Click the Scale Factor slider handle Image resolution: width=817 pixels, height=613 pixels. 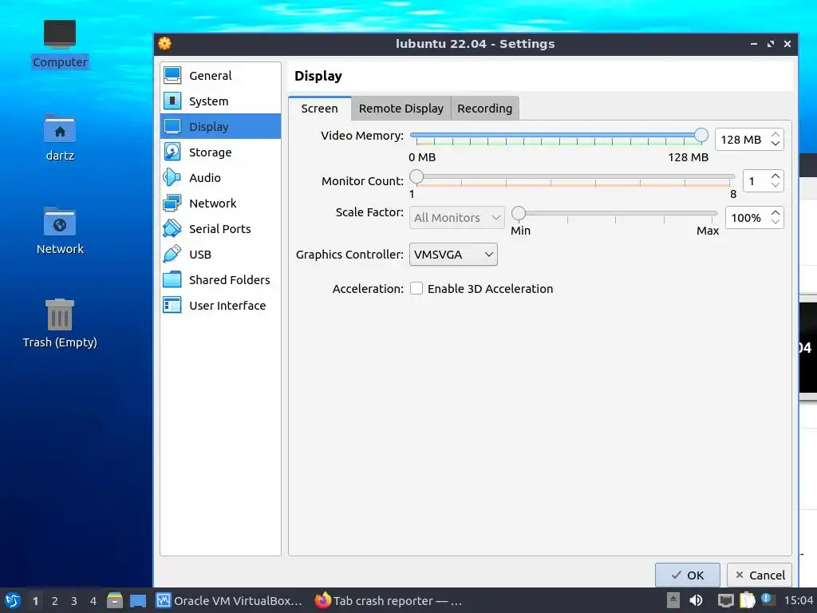(x=519, y=212)
